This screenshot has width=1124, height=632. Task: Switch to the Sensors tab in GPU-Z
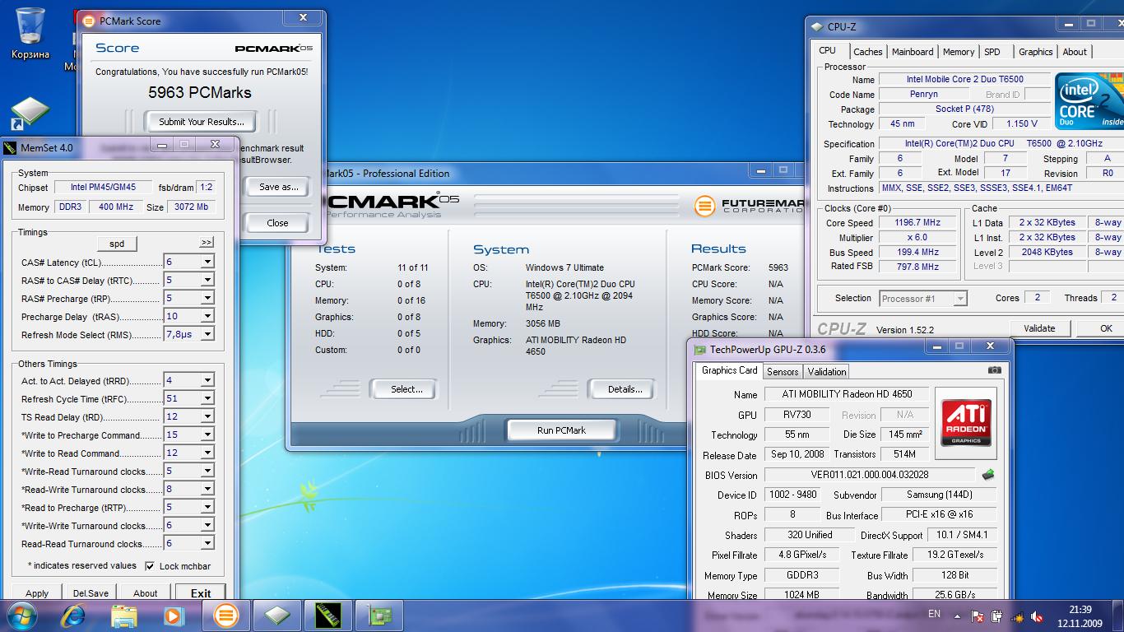tap(783, 372)
